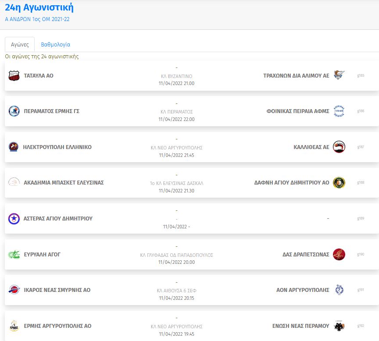The height and width of the screenshot is (341, 379).
Task: Click the ΗΛΕΚΤΡΟΥΠΟΛΗ ΕΛΛΗΝΙΚΟ team logo
Action: coord(14,147)
